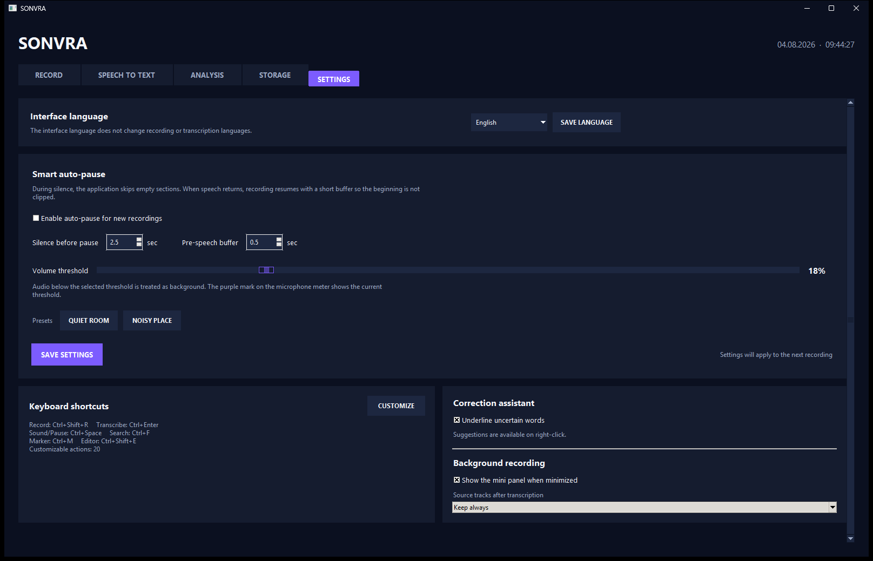873x561 pixels.
Task: Apply the Quiet Room preset
Action: [89, 321]
